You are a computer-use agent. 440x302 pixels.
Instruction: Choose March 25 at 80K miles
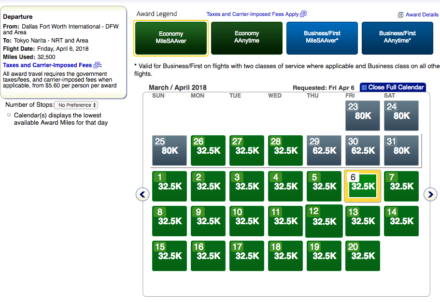pos(170,151)
